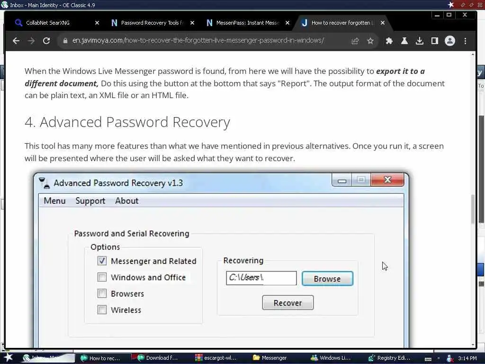Switch to Inbox OE Classic taskbar item
The height and width of the screenshot is (364, 485).
(47, 358)
